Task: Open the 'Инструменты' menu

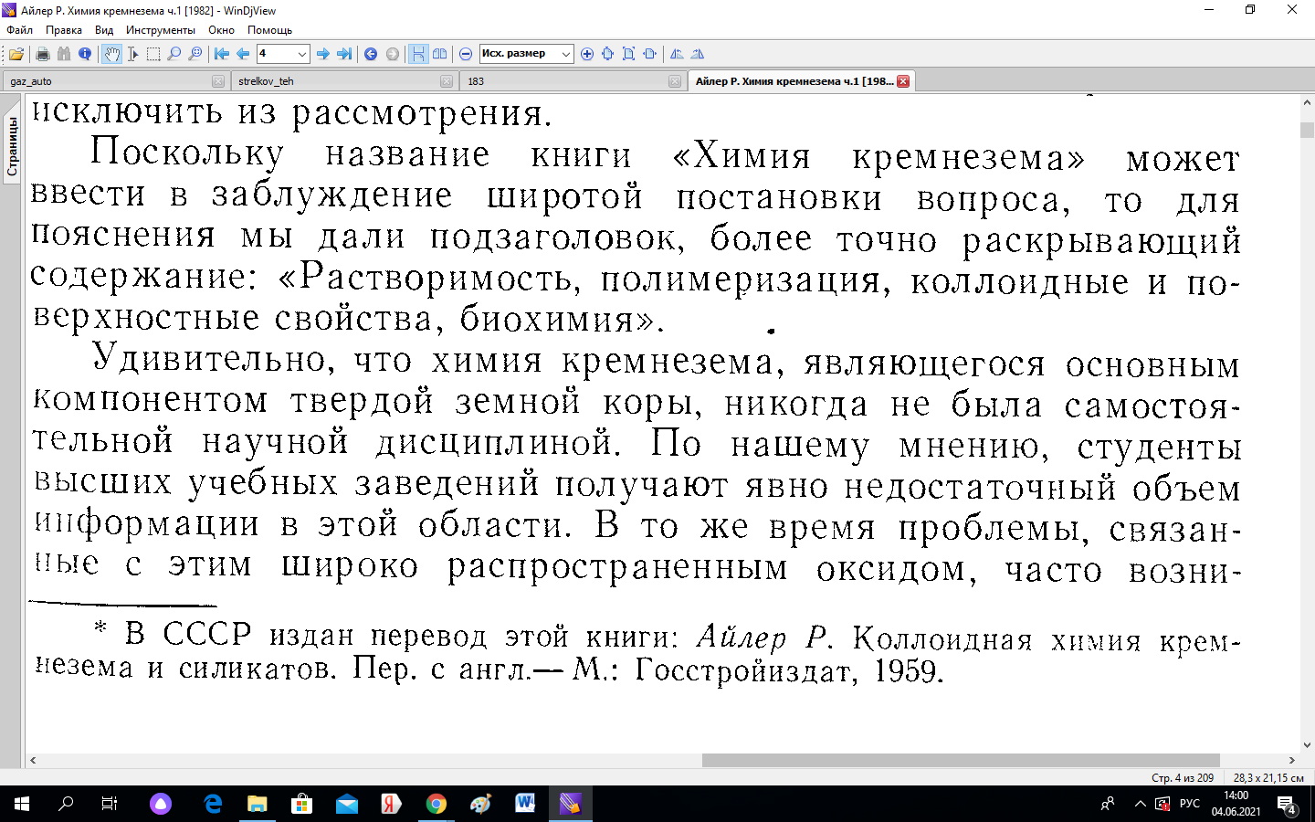Action: (x=161, y=30)
